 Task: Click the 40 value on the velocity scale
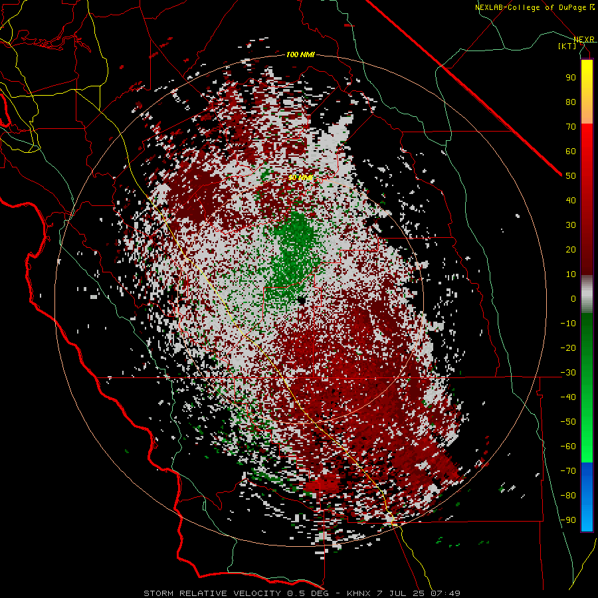571,201
